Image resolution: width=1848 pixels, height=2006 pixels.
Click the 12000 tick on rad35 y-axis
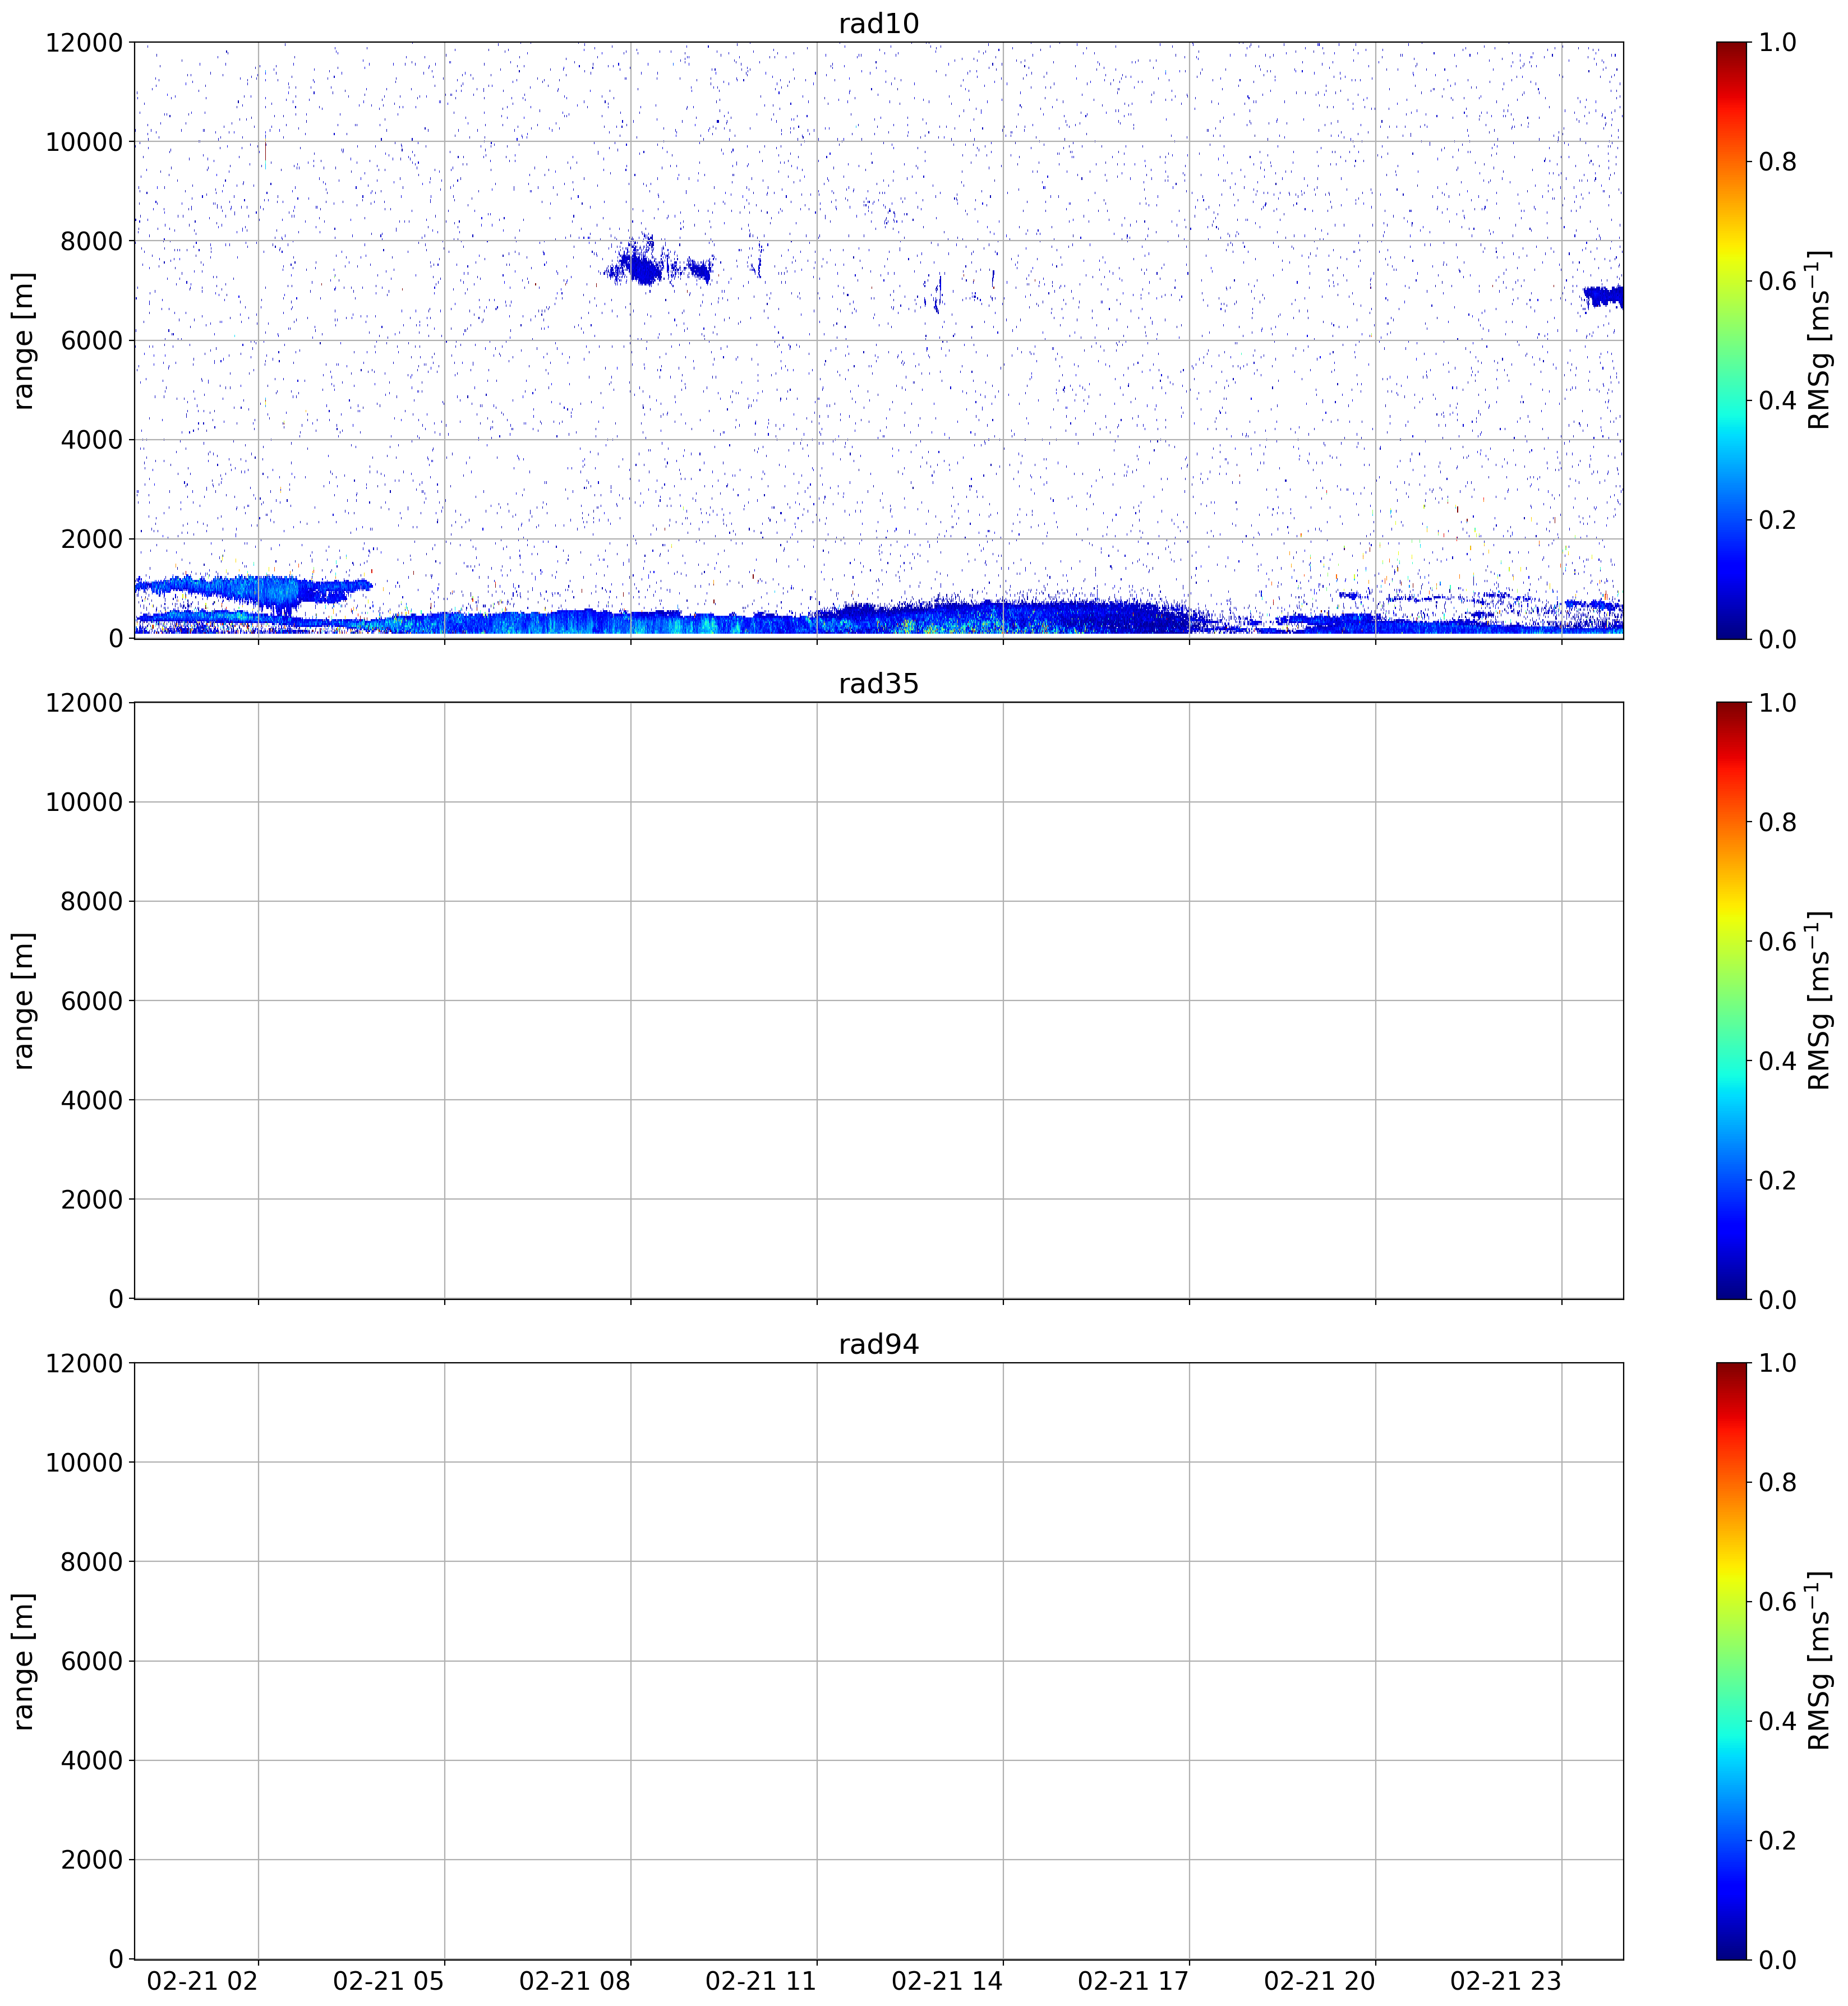[x=84, y=703]
